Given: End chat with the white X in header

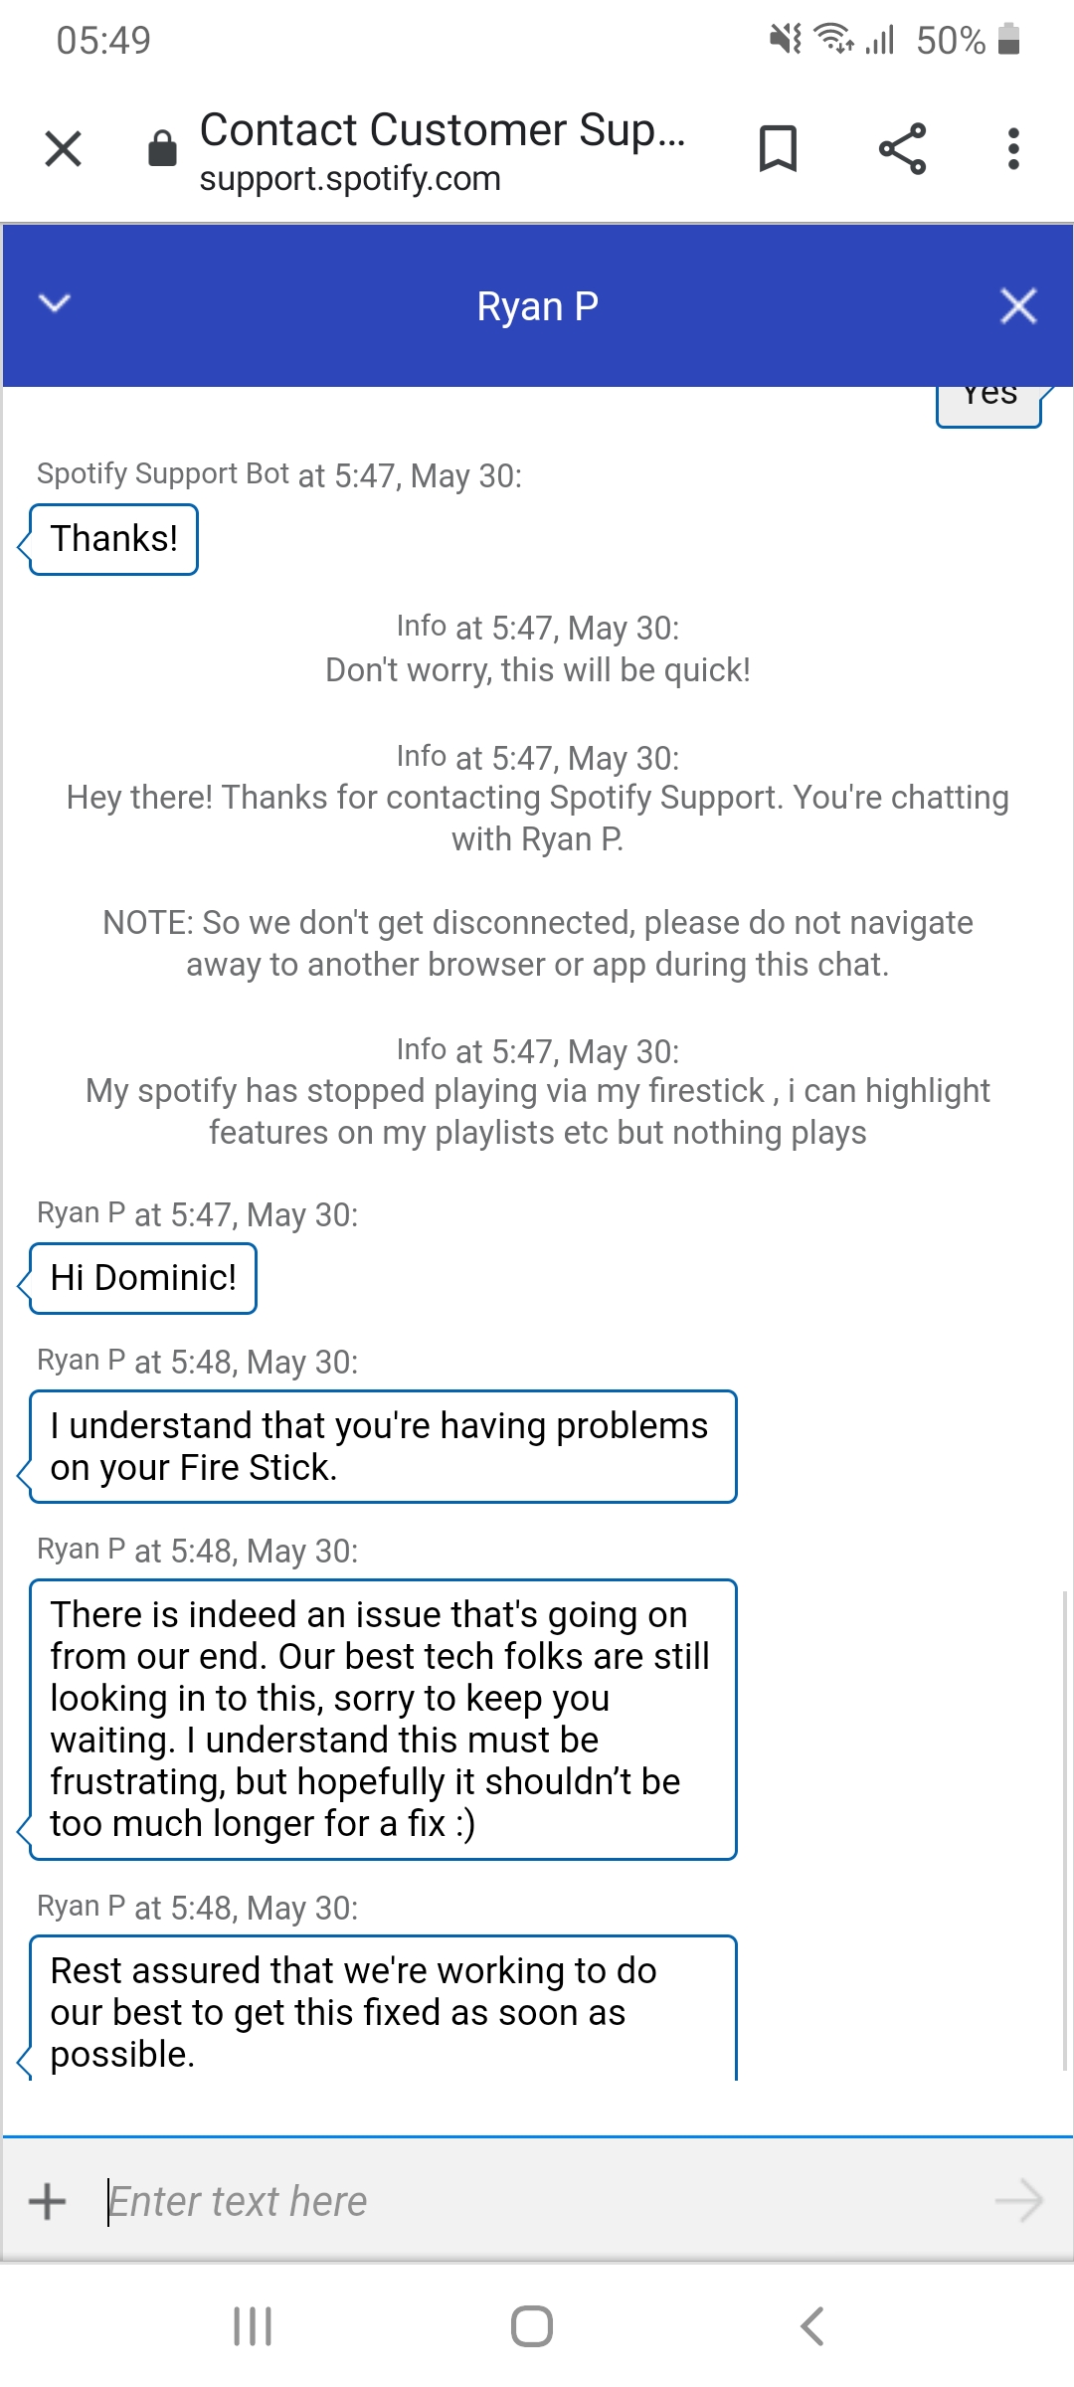Looking at the screenshot, I should [1018, 305].
